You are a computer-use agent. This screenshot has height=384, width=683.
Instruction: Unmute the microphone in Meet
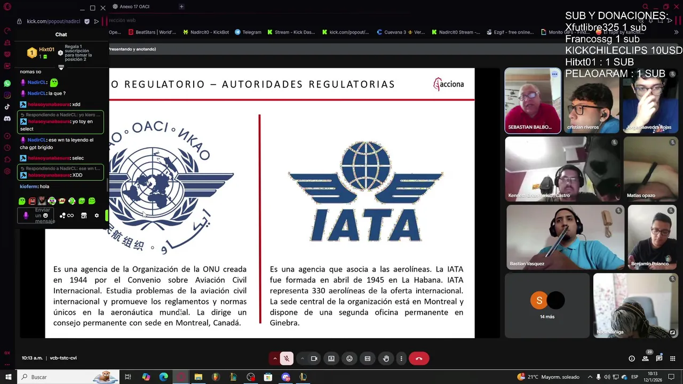pos(287,358)
